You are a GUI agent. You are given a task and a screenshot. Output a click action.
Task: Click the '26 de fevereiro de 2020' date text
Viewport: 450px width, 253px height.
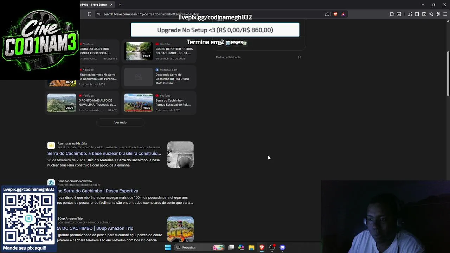(x=66, y=160)
